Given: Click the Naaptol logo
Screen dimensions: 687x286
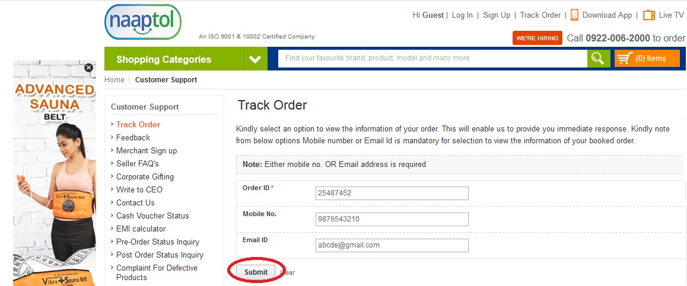Looking at the screenshot, I should [x=142, y=22].
